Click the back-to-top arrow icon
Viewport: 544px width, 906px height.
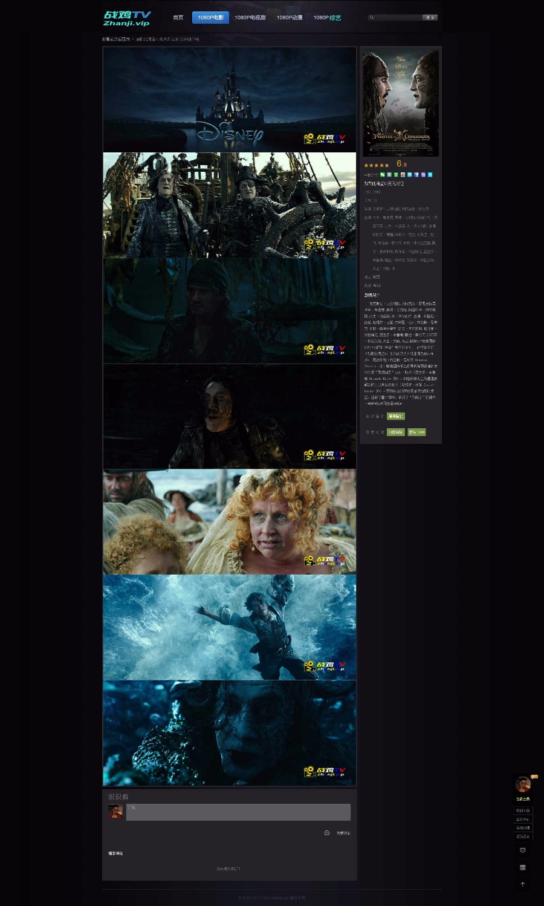pyautogui.click(x=523, y=884)
